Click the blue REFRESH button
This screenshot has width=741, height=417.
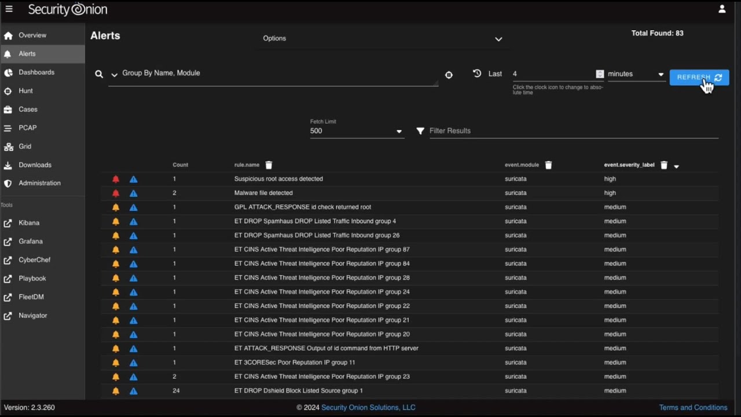pyautogui.click(x=699, y=77)
